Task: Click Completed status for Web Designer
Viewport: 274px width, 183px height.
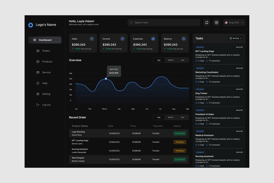Action: pyautogui.click(x=179, y=159)
